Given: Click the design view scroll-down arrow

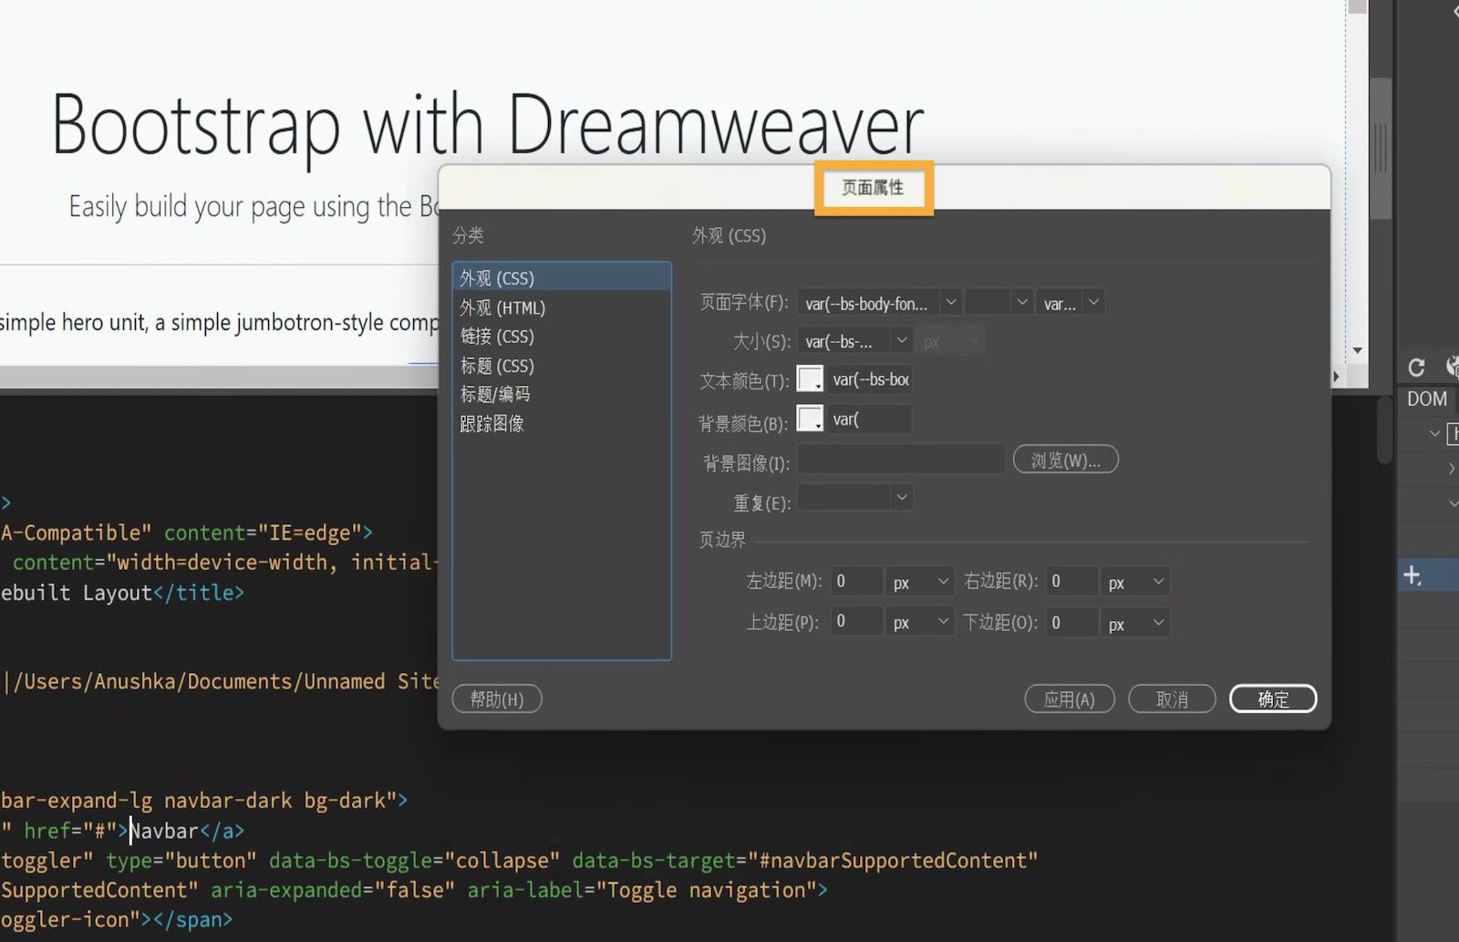Looking at the screenshot, I should point(1358,350).
